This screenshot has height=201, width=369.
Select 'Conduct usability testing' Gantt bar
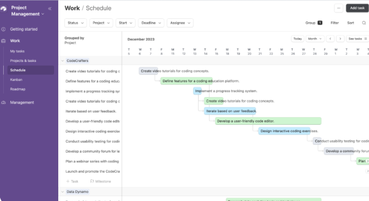pos(317,141)
